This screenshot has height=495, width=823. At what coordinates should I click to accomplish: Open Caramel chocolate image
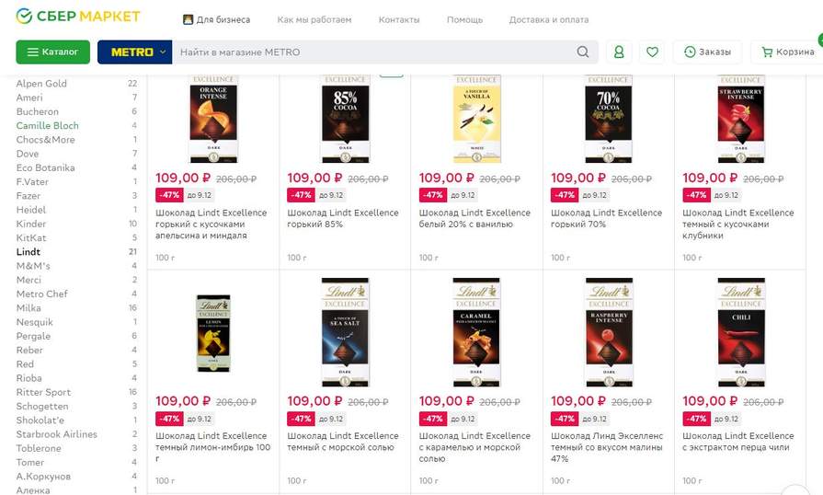pos(476,332)
